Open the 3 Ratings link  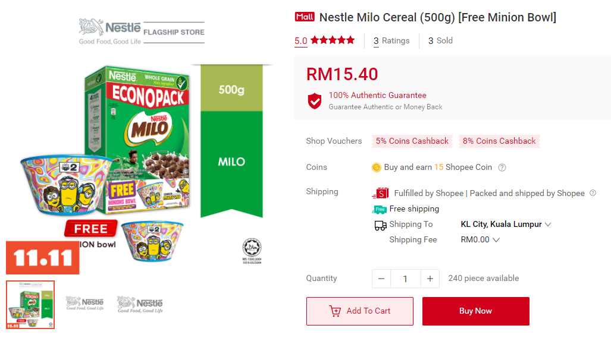pos(391,40)
